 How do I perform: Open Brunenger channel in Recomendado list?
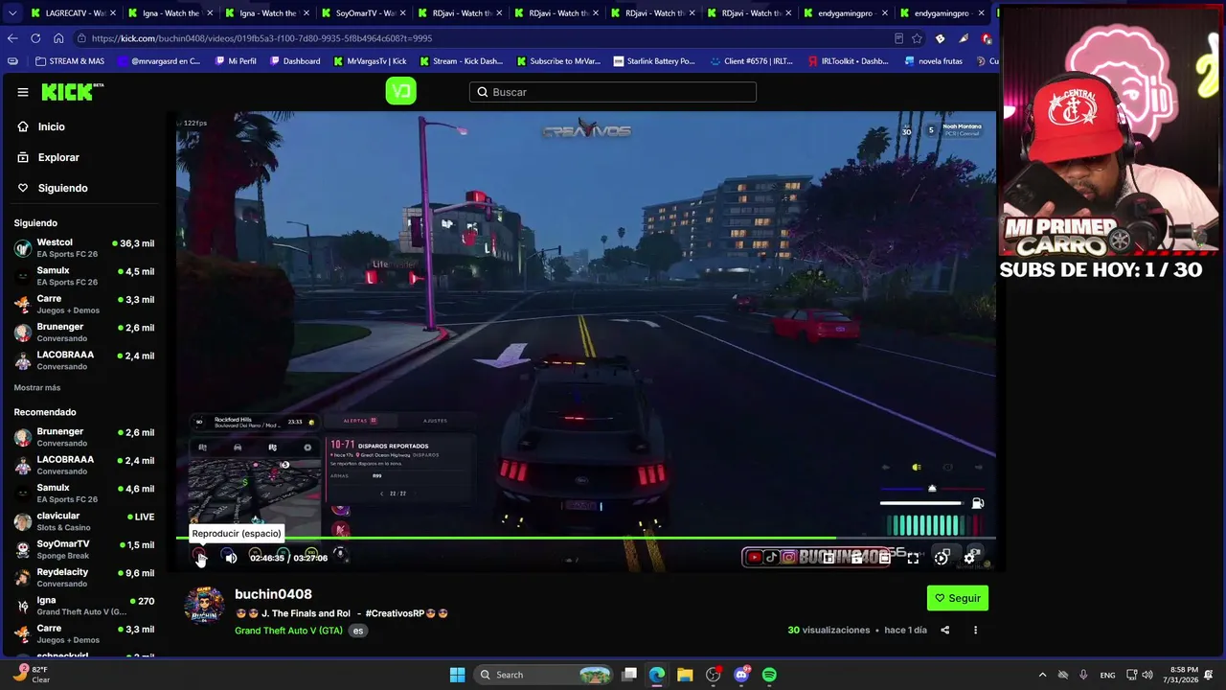[x=84, y=437]
